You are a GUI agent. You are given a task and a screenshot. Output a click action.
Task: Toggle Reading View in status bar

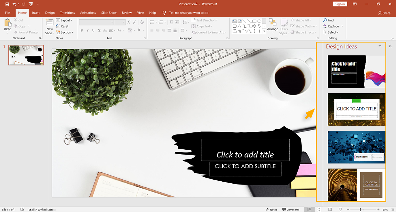click(330, 209)
